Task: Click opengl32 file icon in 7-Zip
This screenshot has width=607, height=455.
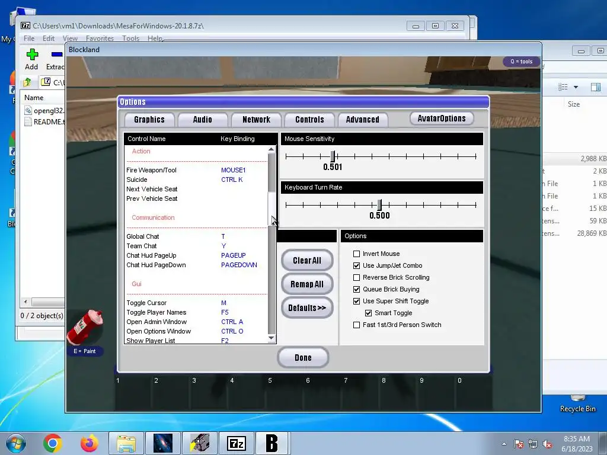Action: click(x=28, y=111)
